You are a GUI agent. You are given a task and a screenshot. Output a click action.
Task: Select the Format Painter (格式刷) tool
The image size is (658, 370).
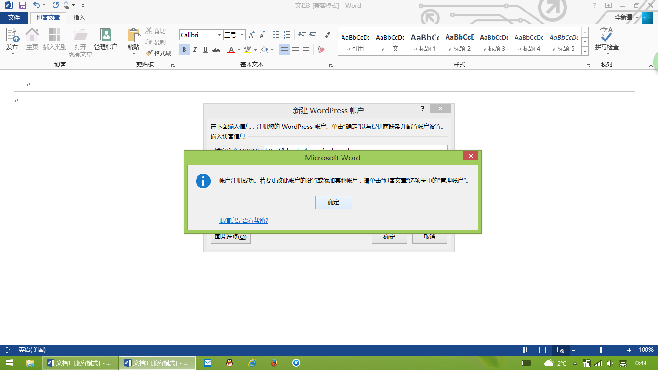click(158, 53)
